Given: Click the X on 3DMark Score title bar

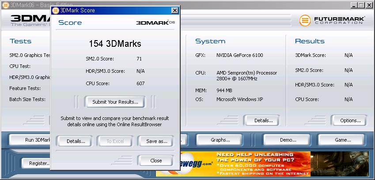Looking at the screenshot, I should click(175, 11).
